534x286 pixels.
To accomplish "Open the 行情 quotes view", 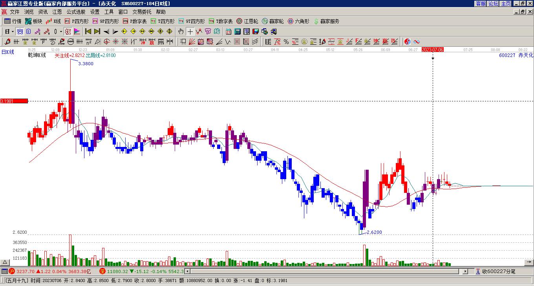I will [13, 21].
